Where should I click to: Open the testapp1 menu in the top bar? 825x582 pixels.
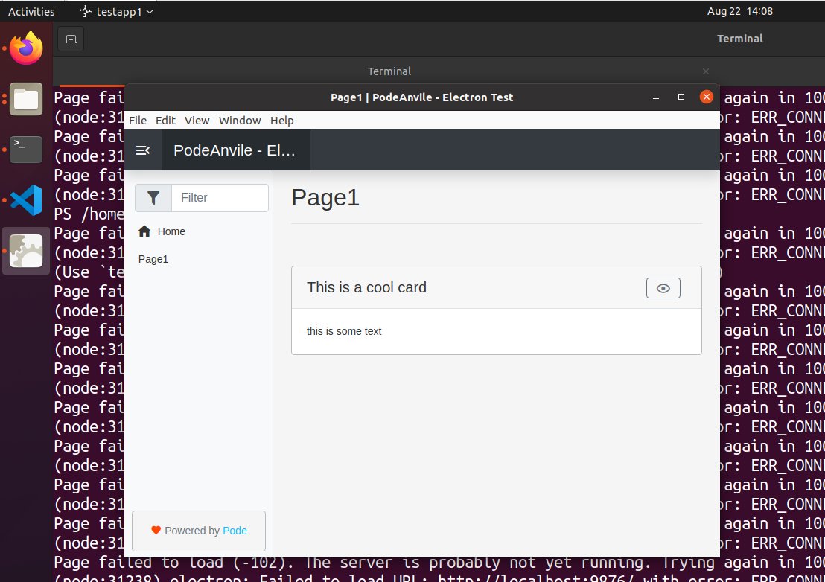click(x=117, y=11)
